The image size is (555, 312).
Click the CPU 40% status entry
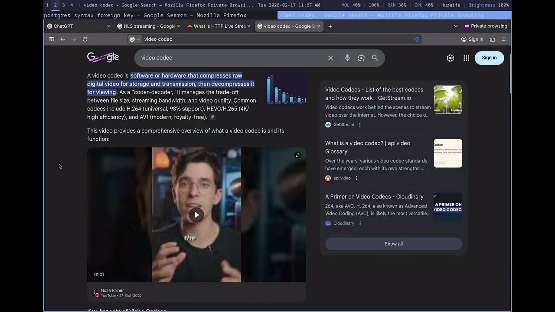point(424,5)
